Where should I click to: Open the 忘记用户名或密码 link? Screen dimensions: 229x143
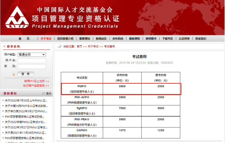36,85
